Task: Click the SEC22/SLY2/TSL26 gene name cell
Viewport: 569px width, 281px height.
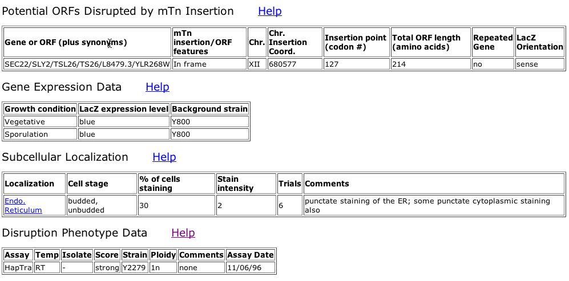Action: point(87,64)
